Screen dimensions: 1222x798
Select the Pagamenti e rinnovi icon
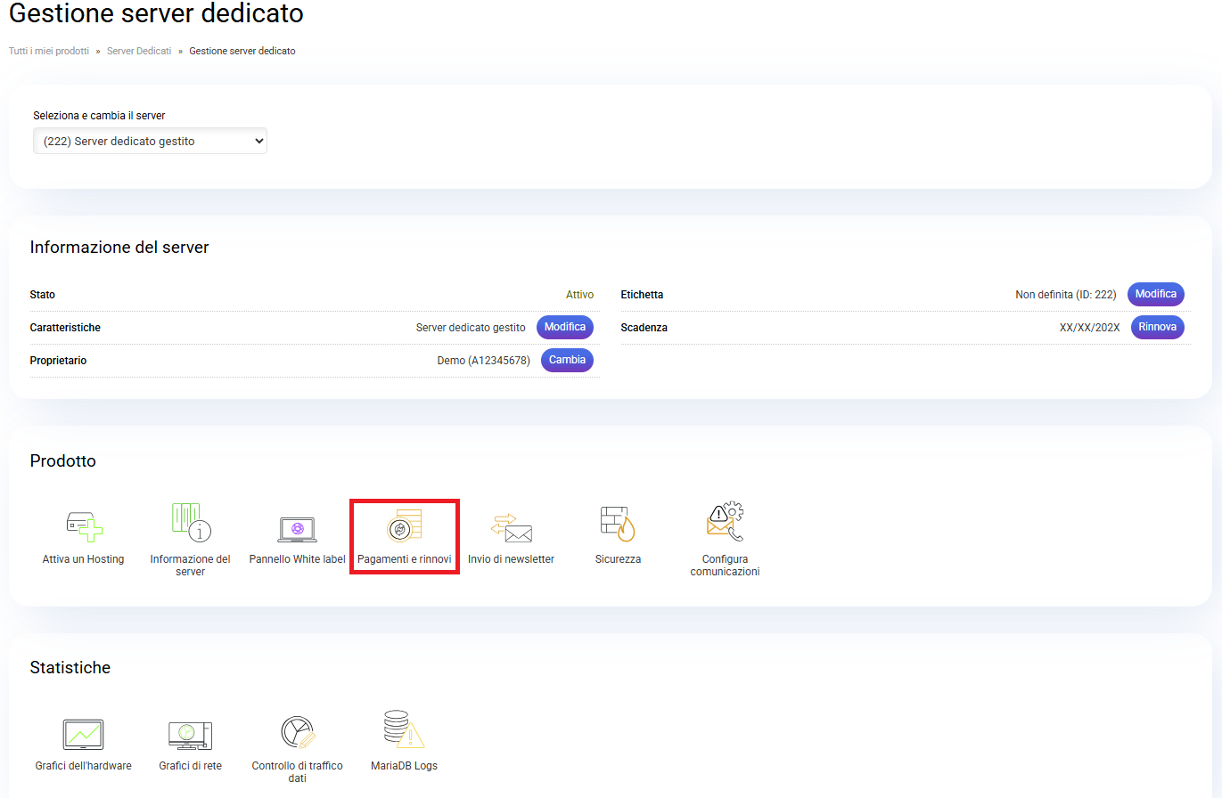pyautogui.click(x=404, y=525)
